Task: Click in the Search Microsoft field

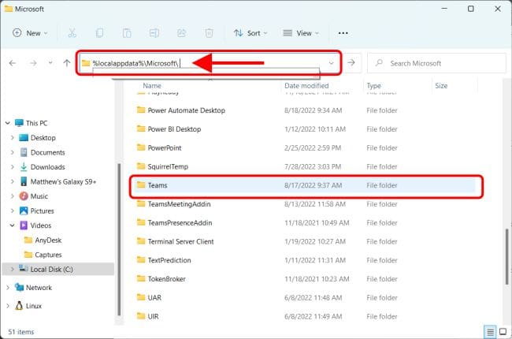Action: pyautogui.click(x=436, y=63)
